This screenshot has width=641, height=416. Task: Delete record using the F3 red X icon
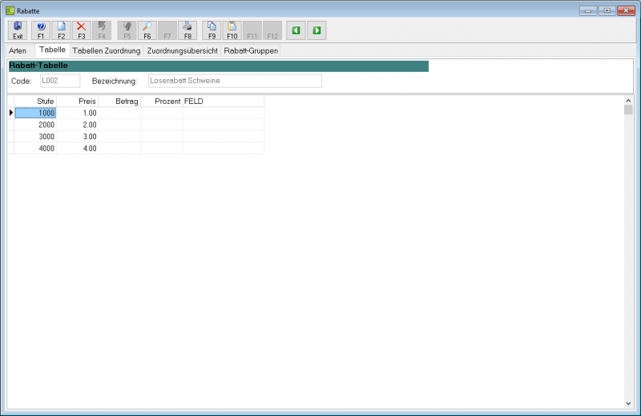click(82, 30)
